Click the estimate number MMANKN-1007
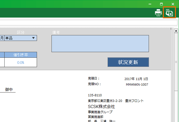Screen dimensions: 179x122 137,85
